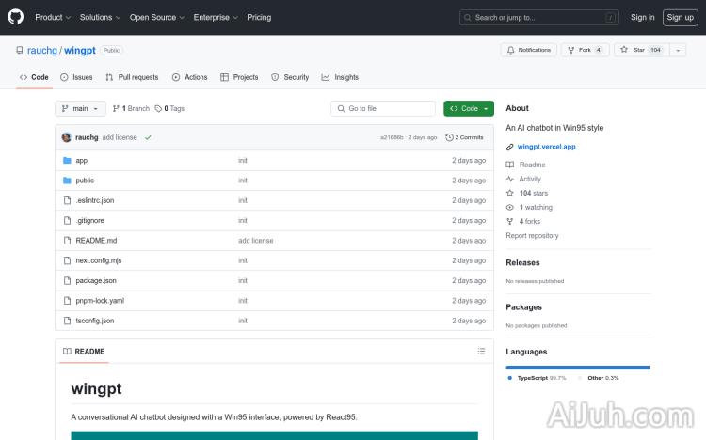Click the GitHub logo icon
The image size is (706, 440).
(15, 17)
